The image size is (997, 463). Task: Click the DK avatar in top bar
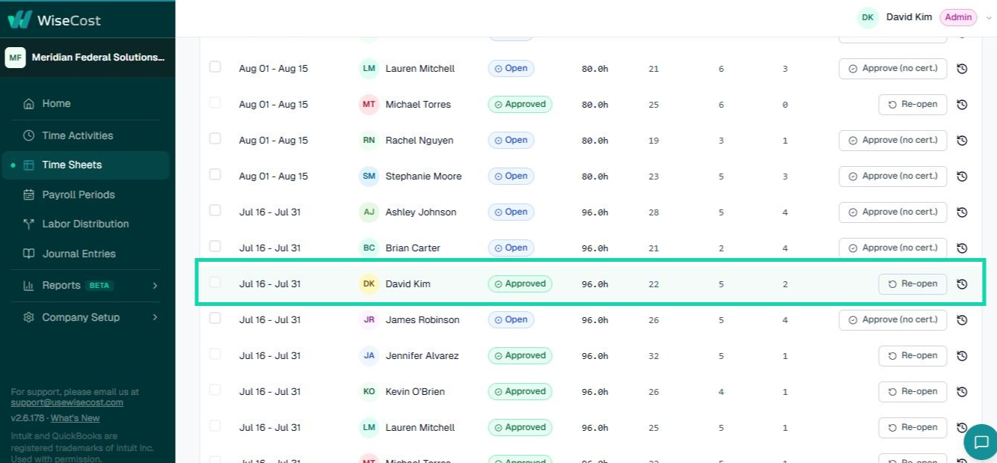click(868, 17)
